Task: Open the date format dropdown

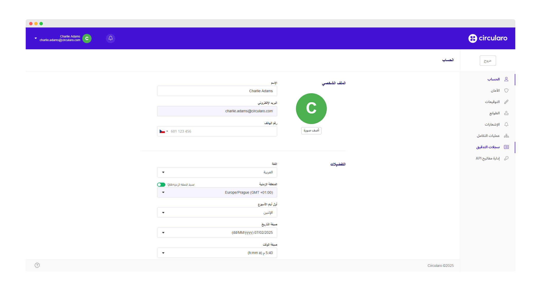Action: click(x=217, y=233)
